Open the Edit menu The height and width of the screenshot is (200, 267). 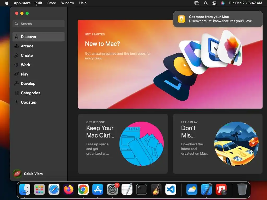point(39,3)
